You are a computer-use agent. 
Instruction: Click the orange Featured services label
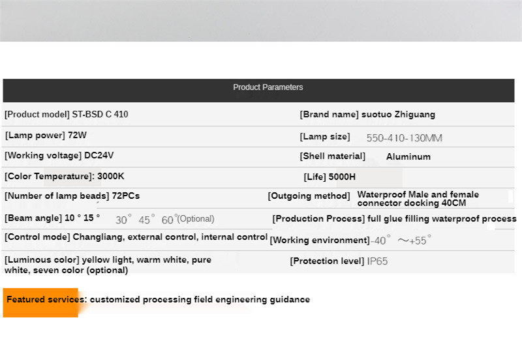(40, 302)
